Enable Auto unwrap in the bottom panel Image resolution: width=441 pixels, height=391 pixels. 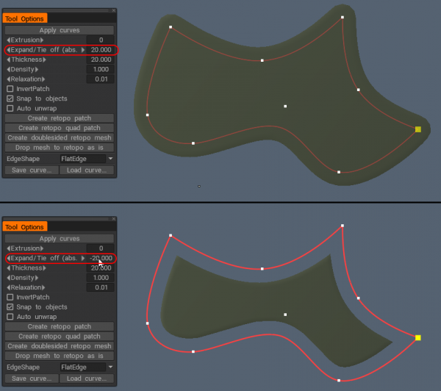pos(10,317)
